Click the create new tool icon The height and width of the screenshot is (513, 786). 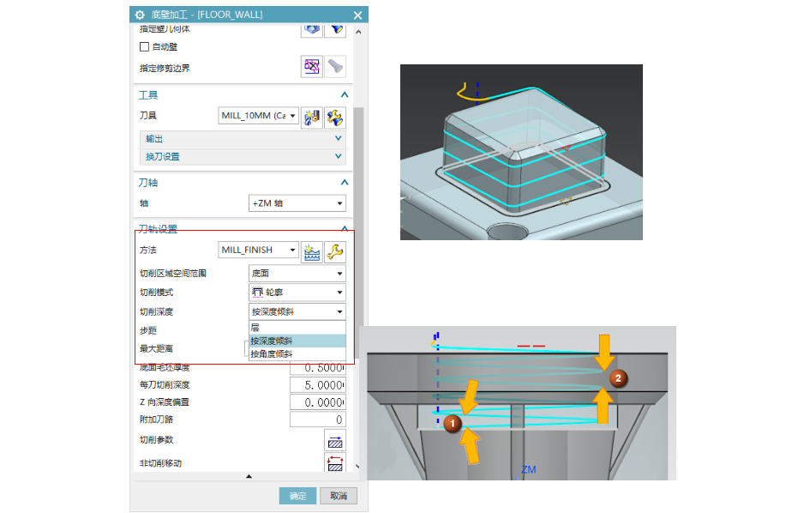312,116
